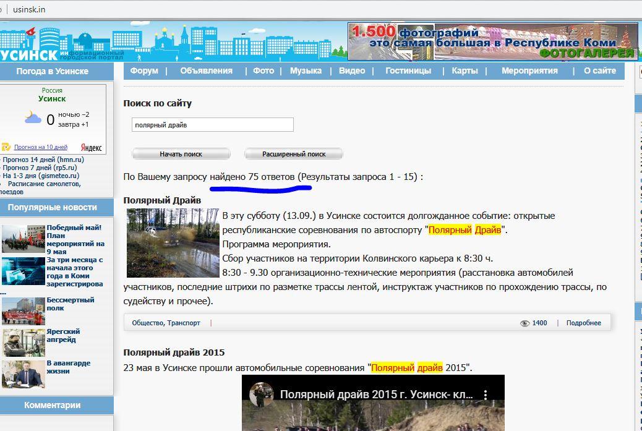Click the Фотогалерея banner in the header
The image size is (642, 431).
click(x=492, y=41)
